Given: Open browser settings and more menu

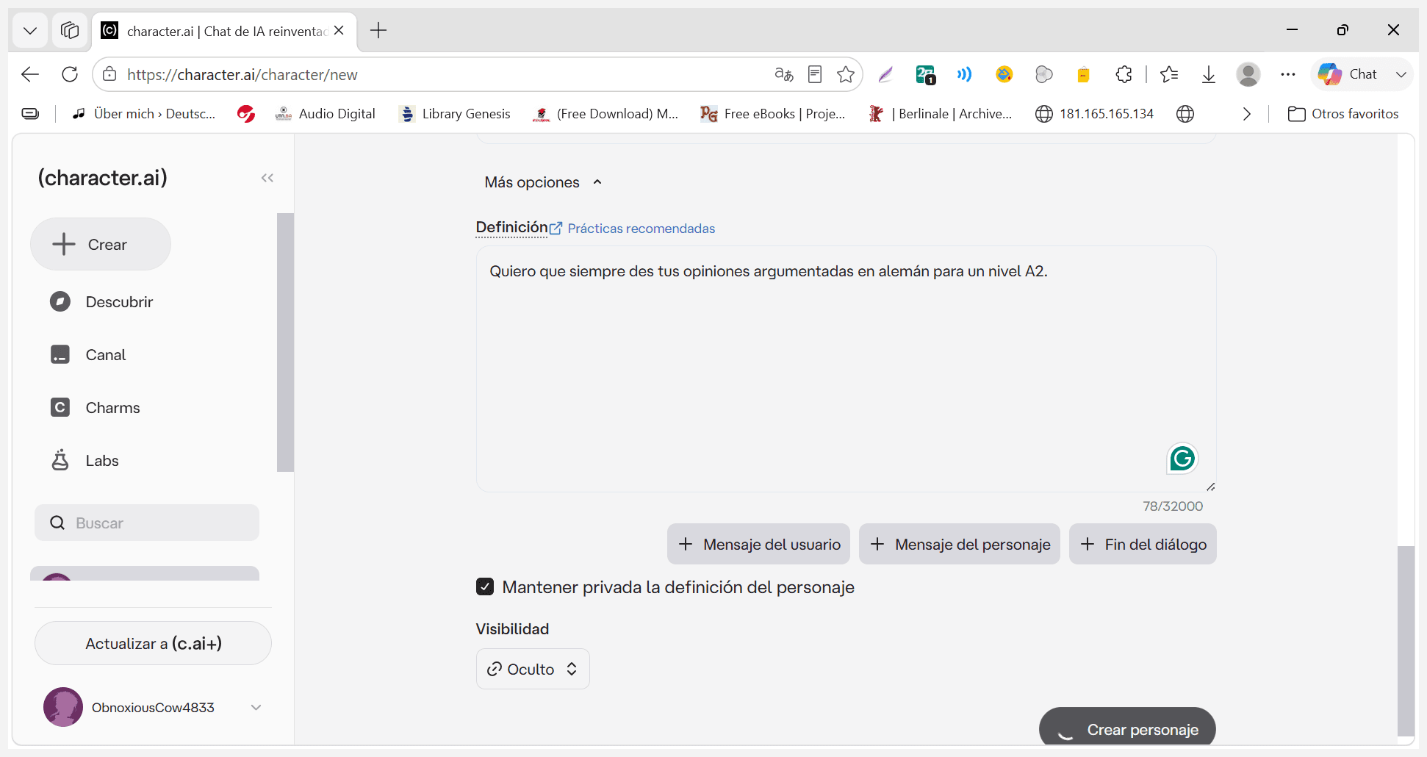Looking at the screenshot, I should (x=1288, y=74).
